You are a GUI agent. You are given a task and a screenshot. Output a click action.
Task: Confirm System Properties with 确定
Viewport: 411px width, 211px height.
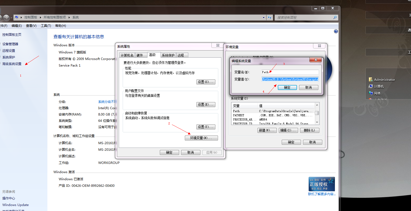(x=169, y=152)
